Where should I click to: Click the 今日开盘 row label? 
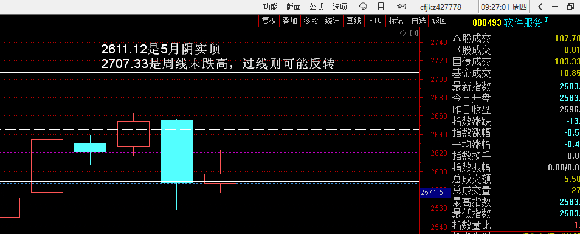coord(472,98)
